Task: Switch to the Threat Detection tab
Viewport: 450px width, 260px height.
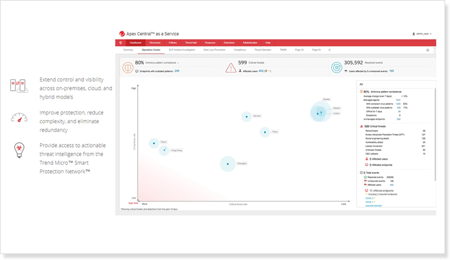Action: pyautogui.click(x=263, y=50)
